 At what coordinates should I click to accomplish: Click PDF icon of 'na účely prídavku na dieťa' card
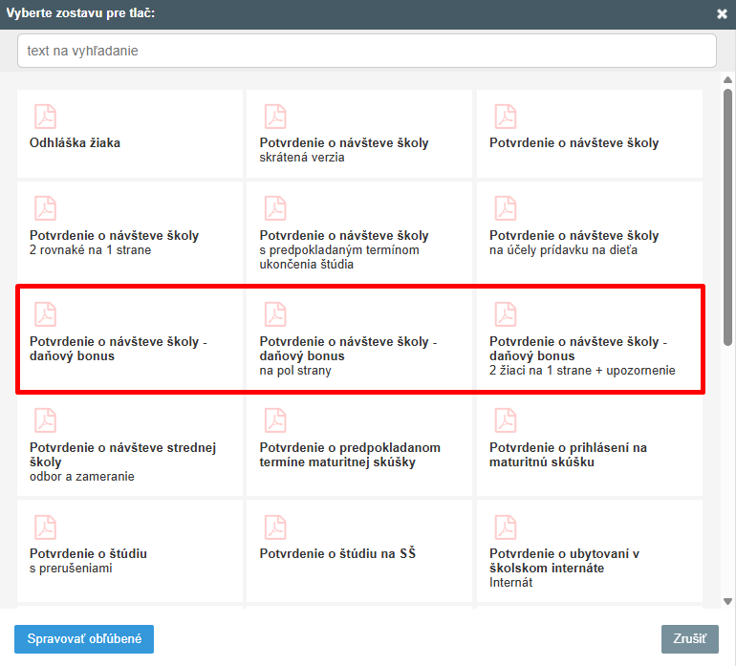pyautogui.click(x=506, y=208)
